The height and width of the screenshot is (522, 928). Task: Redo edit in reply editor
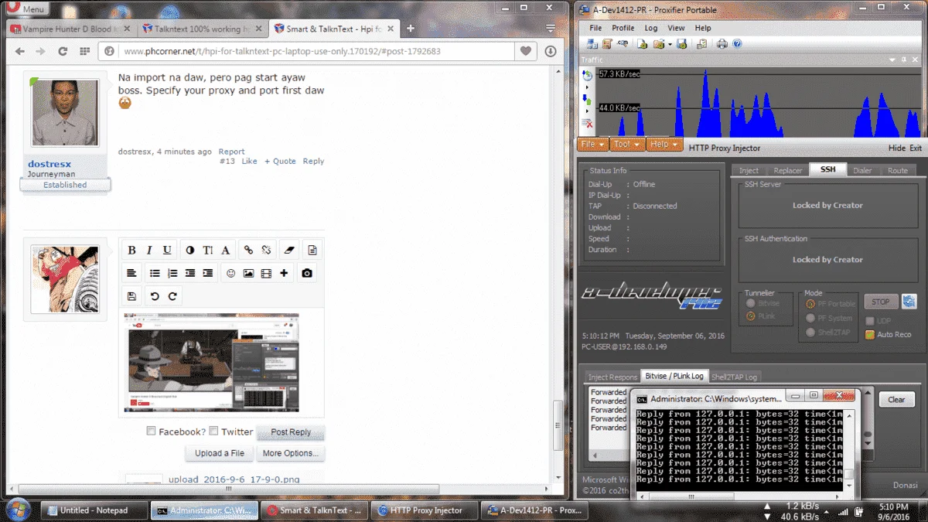pyautogui.click(x=172, y=296)
